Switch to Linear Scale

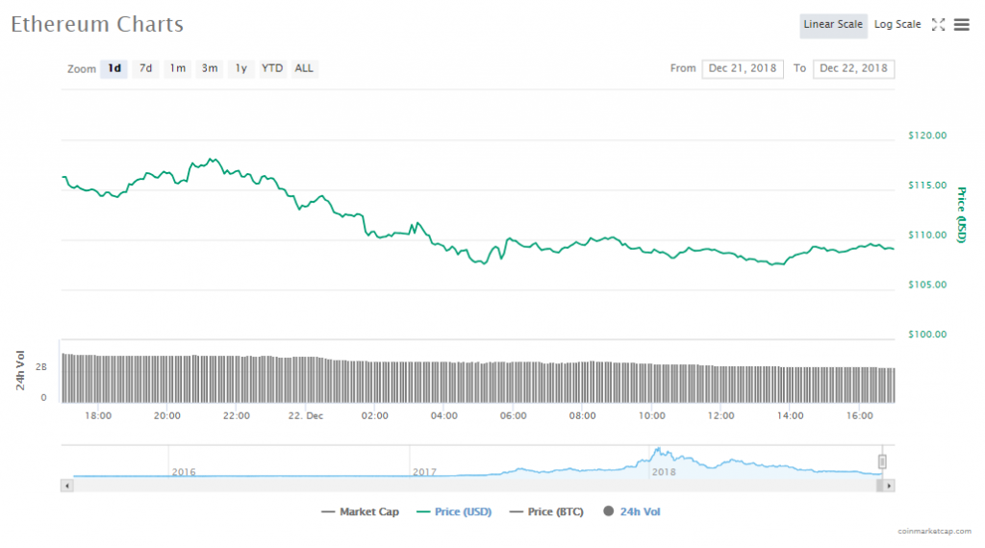point(833,25)
